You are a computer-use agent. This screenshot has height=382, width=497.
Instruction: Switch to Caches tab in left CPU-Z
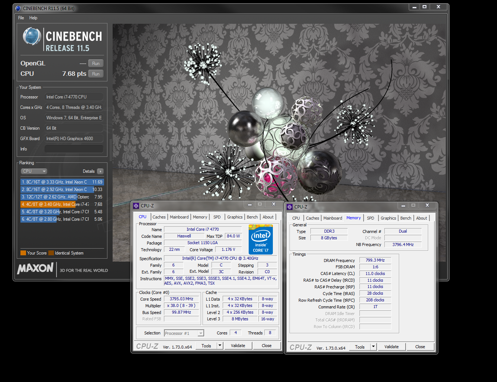coord(159,217)
